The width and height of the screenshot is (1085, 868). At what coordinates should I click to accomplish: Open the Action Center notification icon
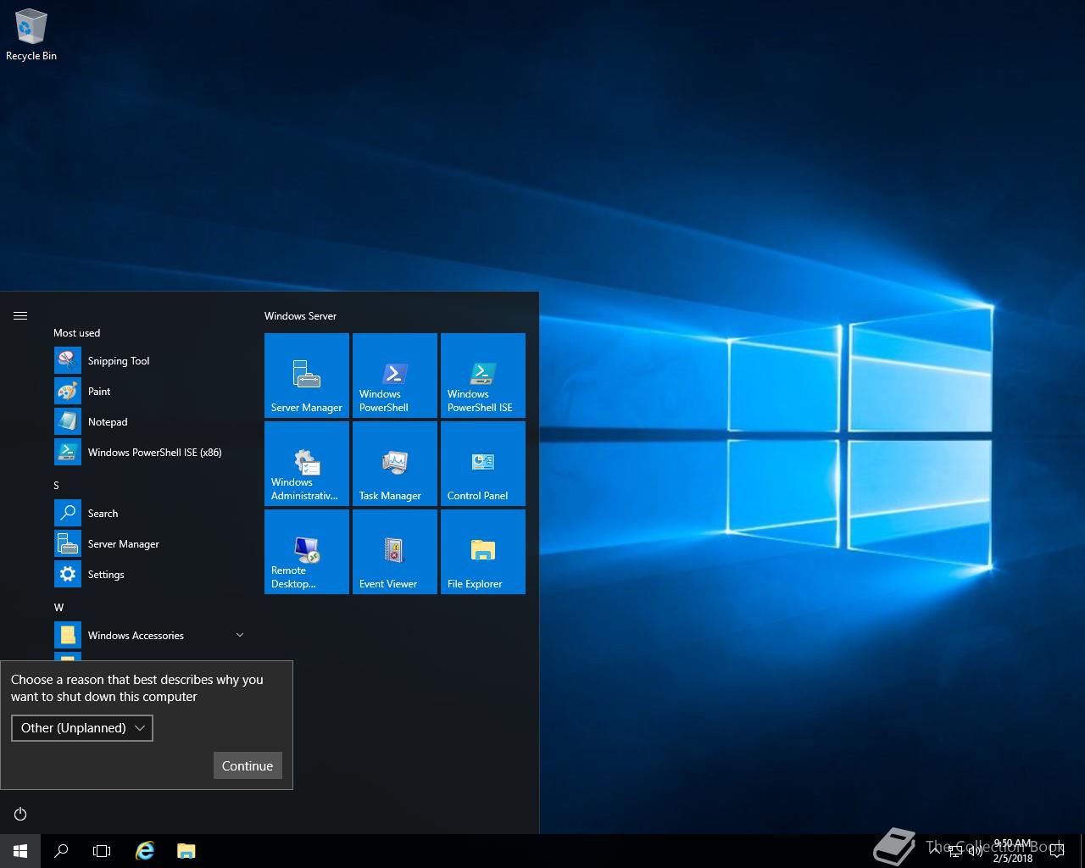(x=1057, y=851)
